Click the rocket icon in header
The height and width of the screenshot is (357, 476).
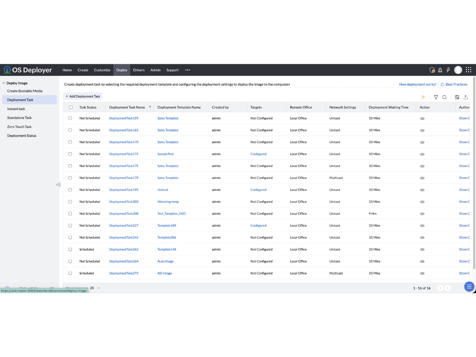440,70
